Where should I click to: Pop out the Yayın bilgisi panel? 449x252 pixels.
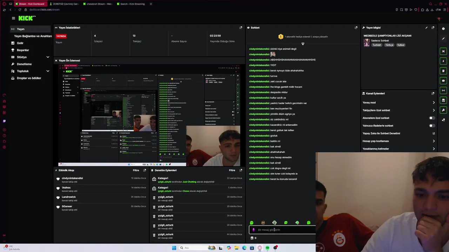pyautogui.click(x=433, y=28)
